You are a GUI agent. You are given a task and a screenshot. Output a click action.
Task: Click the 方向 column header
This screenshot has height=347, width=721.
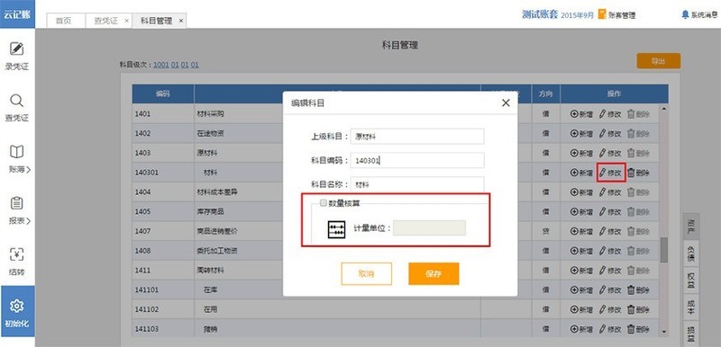[546, 94]
